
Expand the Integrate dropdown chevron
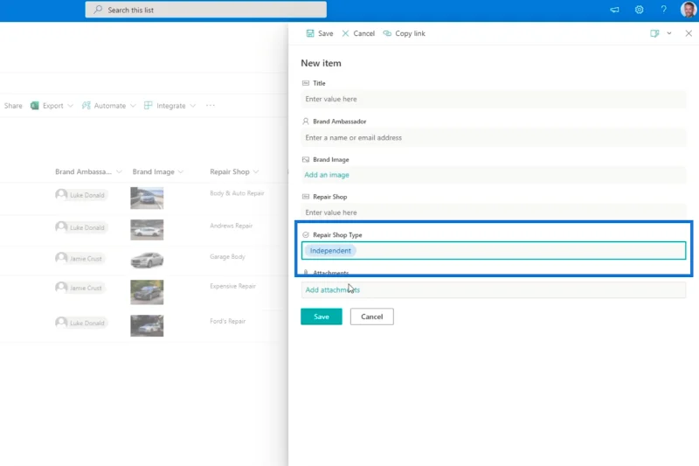[192, 106]
